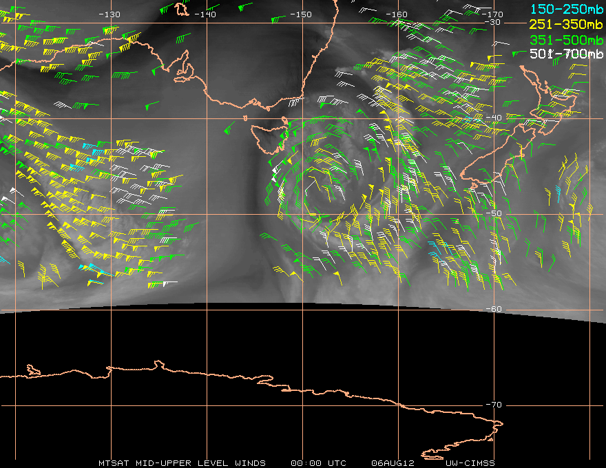Viewport: 606px width, 468px height.
Task: Click the -160 longitude label
Action: click(x=397, y=14)
